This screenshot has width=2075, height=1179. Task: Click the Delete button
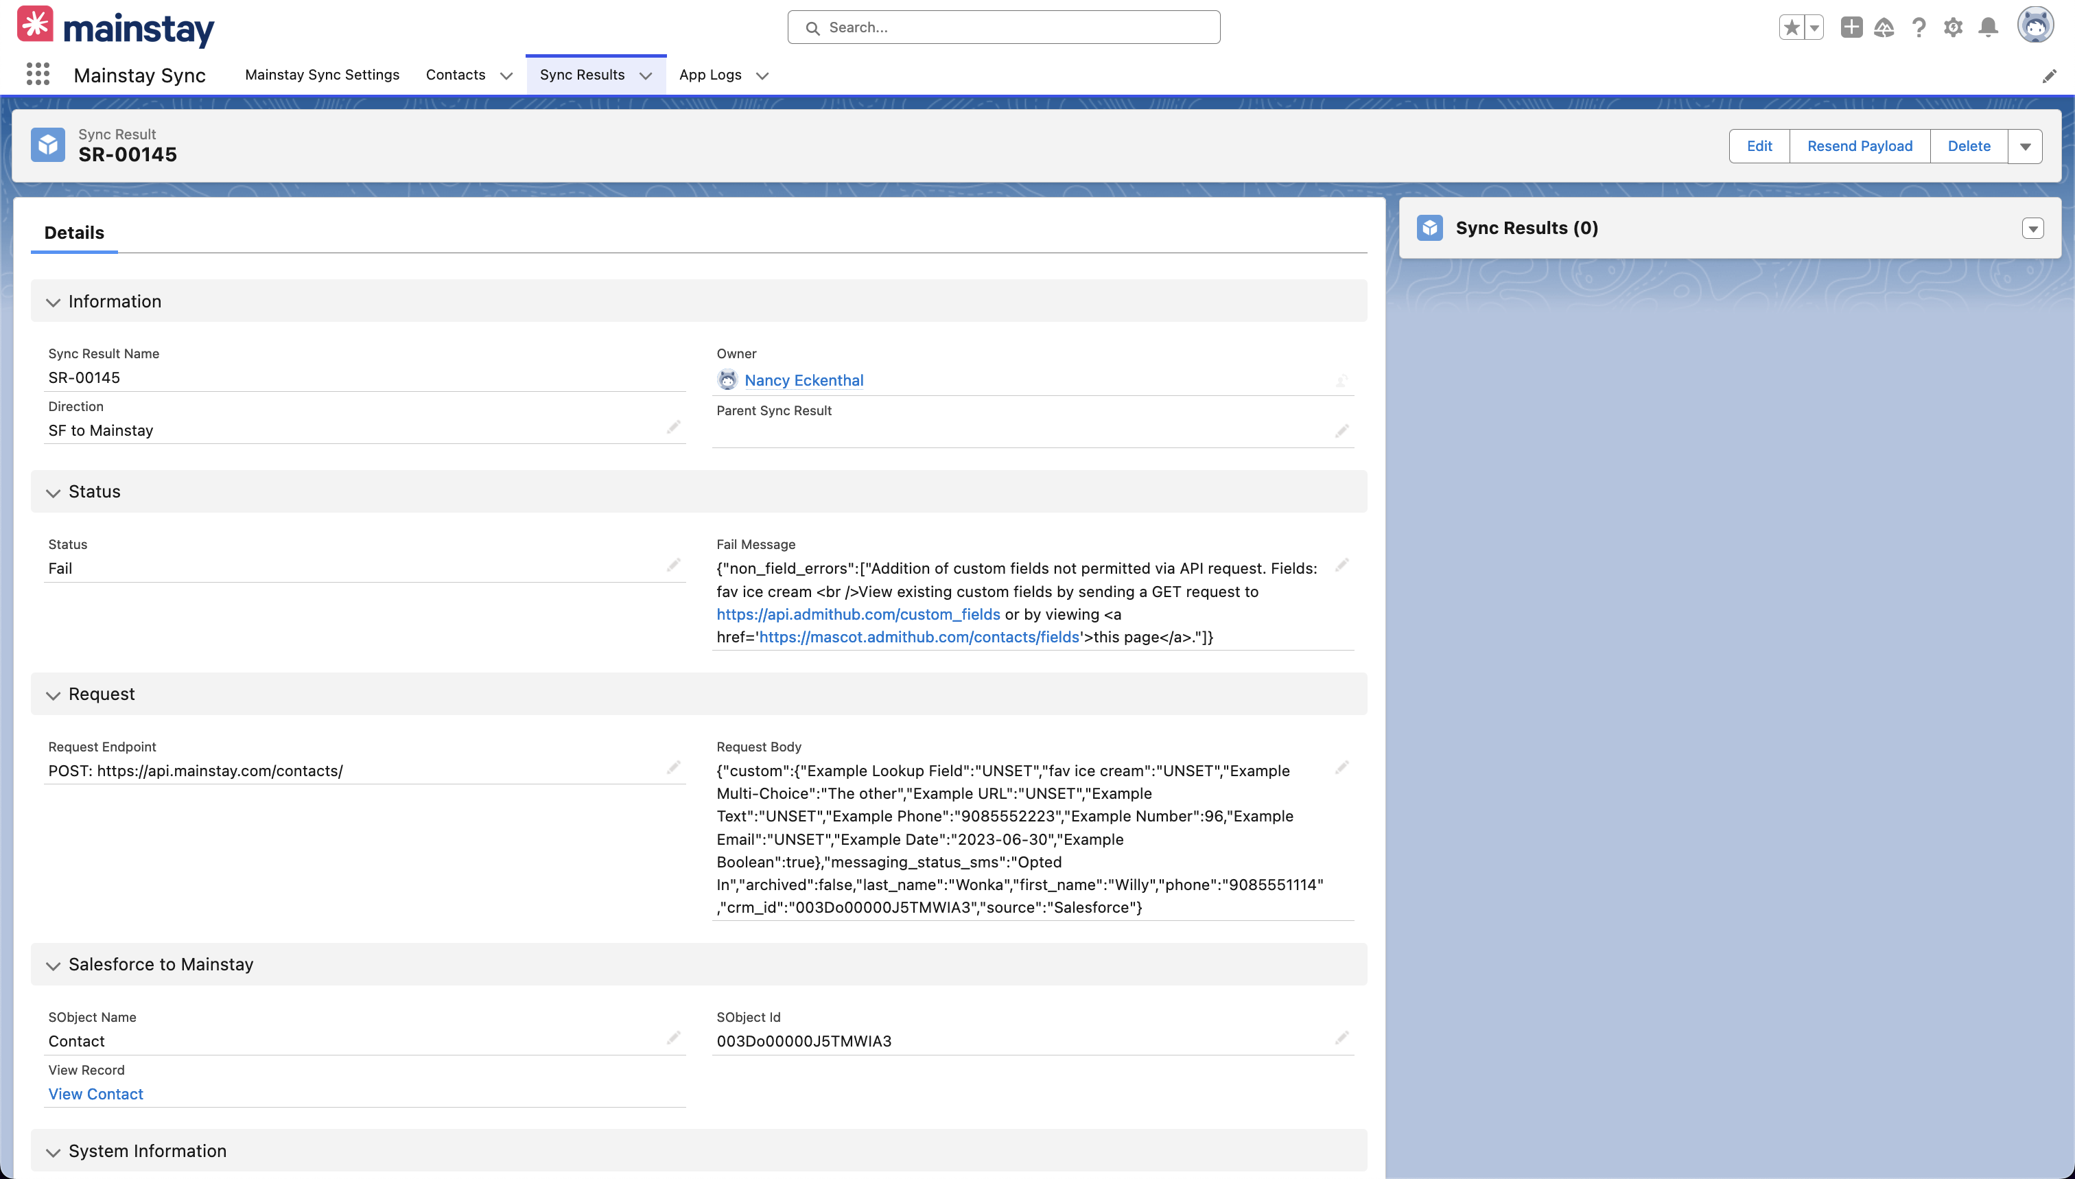click(x=1969, y=145)
